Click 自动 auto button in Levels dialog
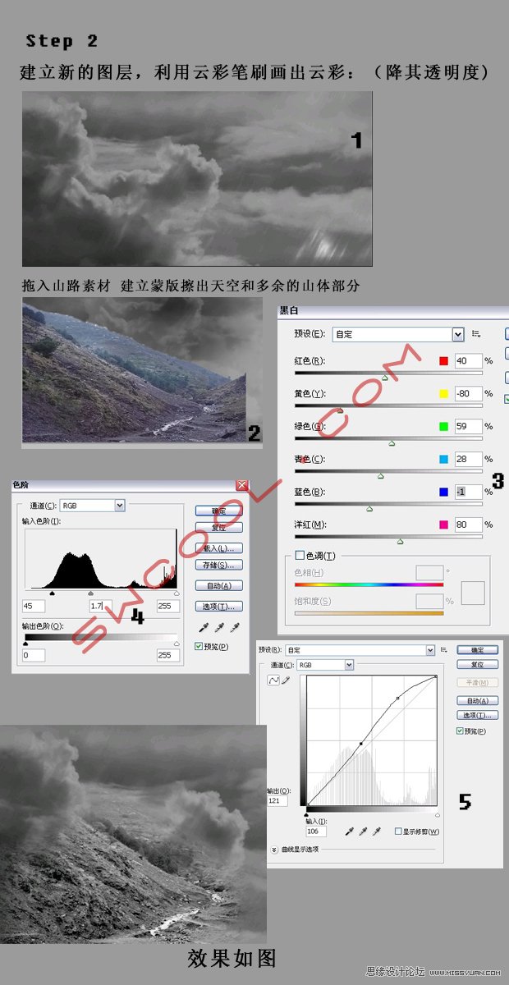 coord(219,586)
